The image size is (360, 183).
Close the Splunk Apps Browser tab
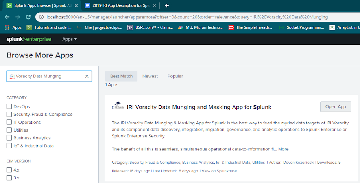pos(76,5)
